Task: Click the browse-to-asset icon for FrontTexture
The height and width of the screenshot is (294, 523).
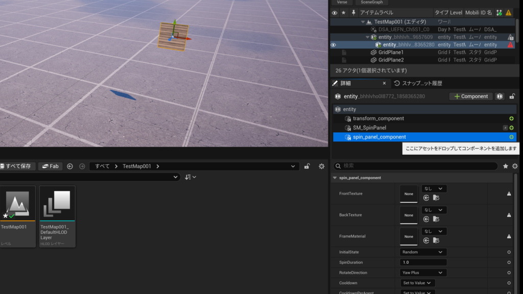Action: [436, 198]
